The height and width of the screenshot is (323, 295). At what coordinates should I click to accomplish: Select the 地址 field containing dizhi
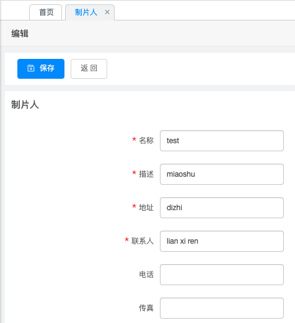coord(222,208)
